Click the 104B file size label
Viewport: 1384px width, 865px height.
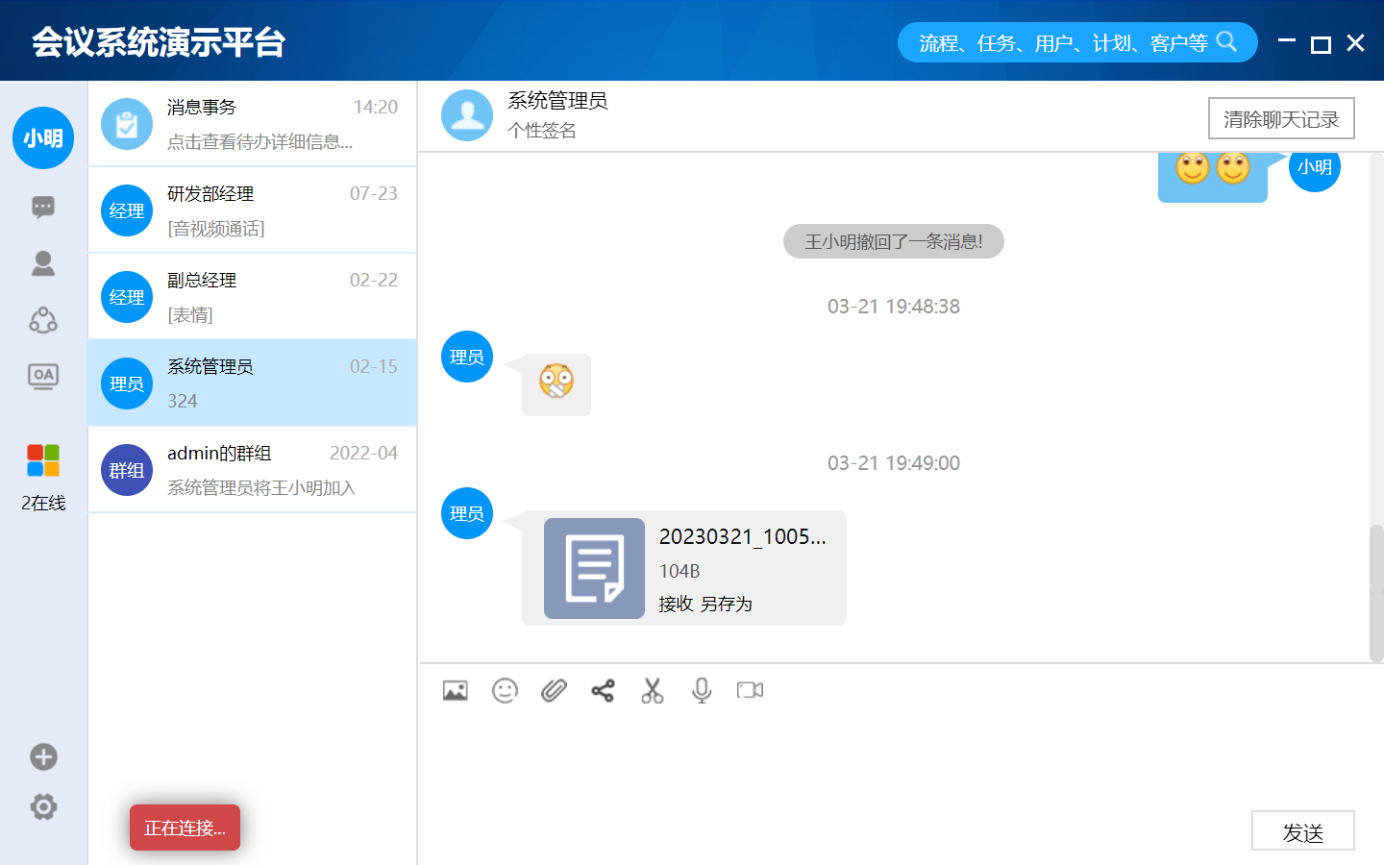[x=680, y=571]
